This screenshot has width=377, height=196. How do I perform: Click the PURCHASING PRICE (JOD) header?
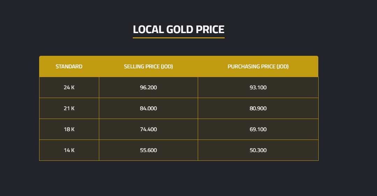pyautogui.click(x=258, y=67)
